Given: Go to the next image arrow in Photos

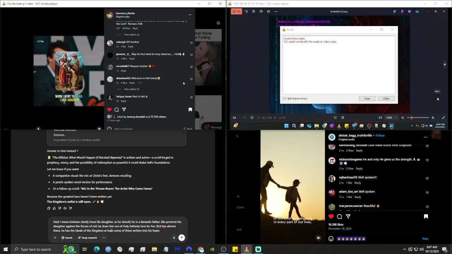Looking at the screenshot, I should point(445,64).
